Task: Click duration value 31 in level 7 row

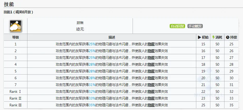Action: click(x=231, y=85)
